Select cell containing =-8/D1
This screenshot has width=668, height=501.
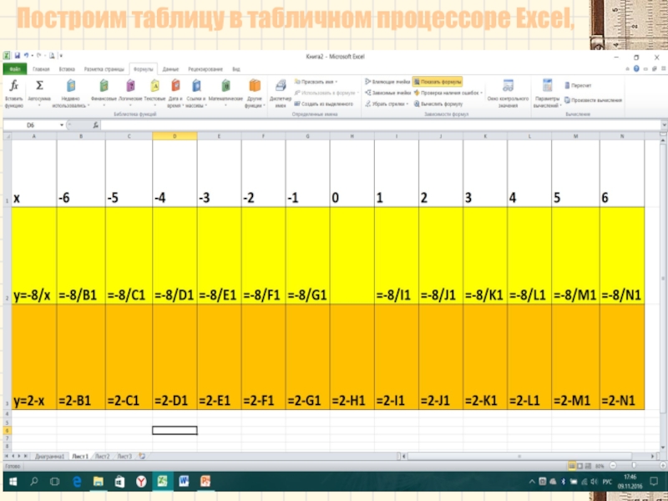click(175, 295)
